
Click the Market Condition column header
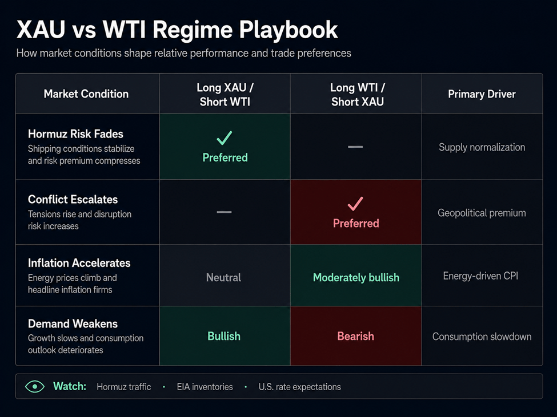(86, 94)
